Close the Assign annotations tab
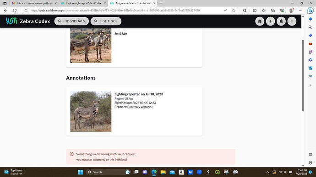 (x=154, y=3)
